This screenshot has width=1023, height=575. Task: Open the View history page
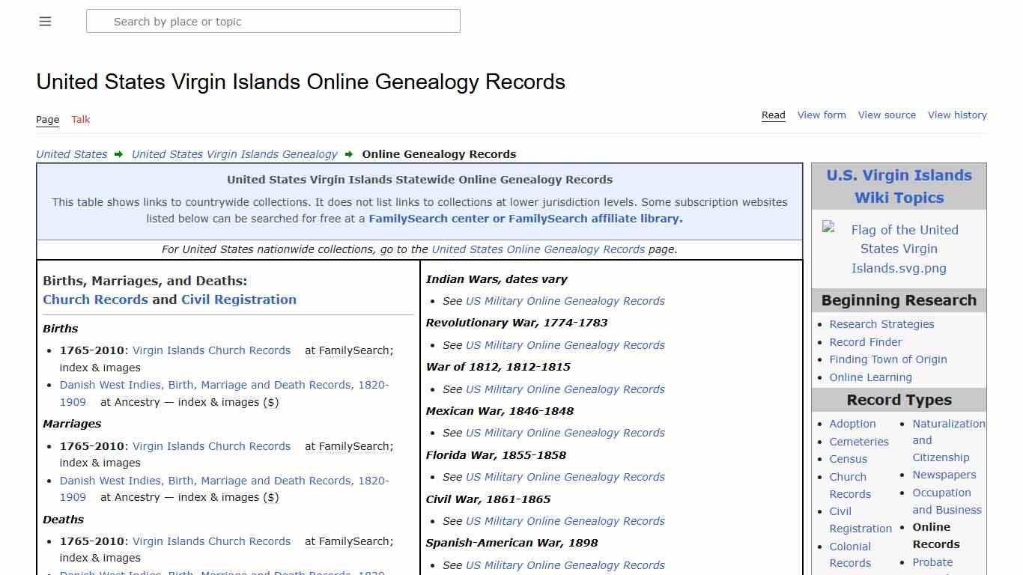point(957,115)
